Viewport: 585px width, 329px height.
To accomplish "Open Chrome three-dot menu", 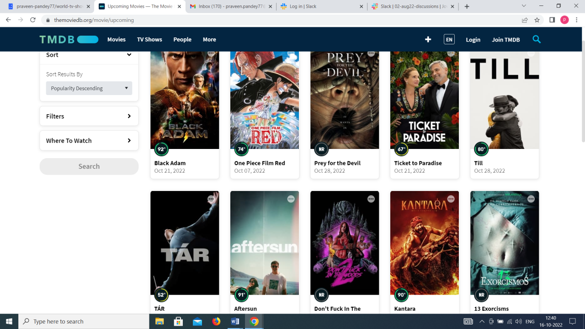I will pyautogui.click(x=577, y=20).
